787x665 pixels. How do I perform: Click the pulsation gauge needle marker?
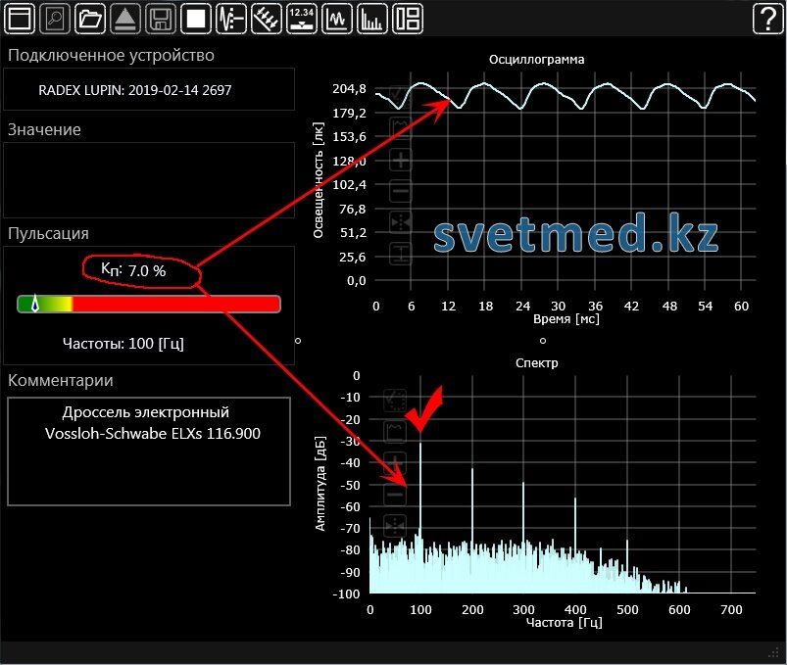[34, 304]
